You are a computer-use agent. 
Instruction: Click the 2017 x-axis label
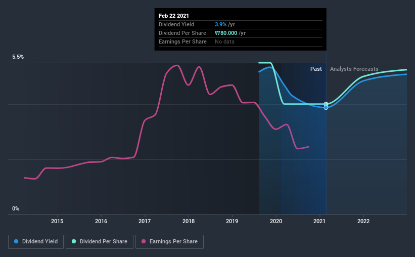tap(145, 221)
